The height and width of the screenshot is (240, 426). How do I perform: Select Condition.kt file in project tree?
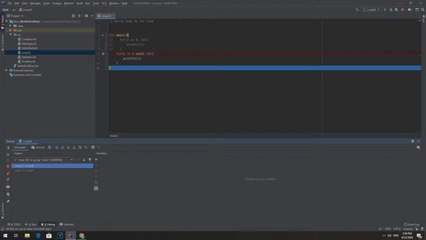coord(27,39)
